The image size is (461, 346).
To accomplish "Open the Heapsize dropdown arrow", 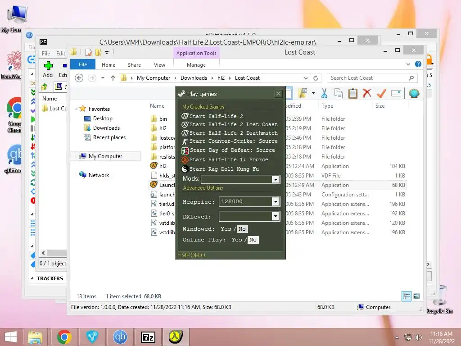I will click(276, 201).
